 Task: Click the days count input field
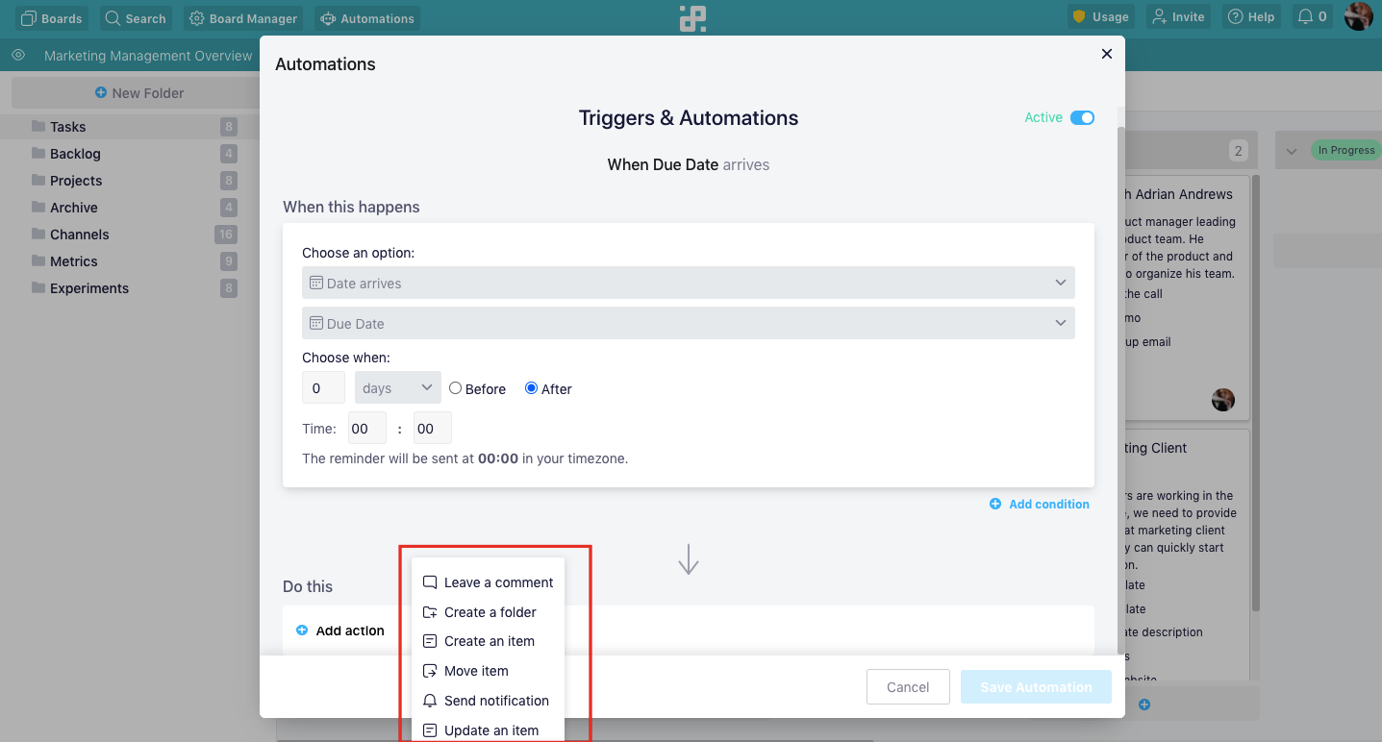323,388
